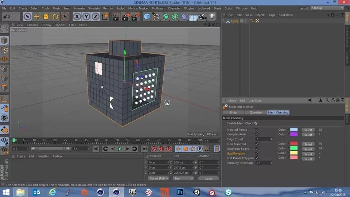The width and height of the screenshot is (350, 197).
Task: Open the spline pen tool icon
Action: pyautogui.click(x=156, y=16)
